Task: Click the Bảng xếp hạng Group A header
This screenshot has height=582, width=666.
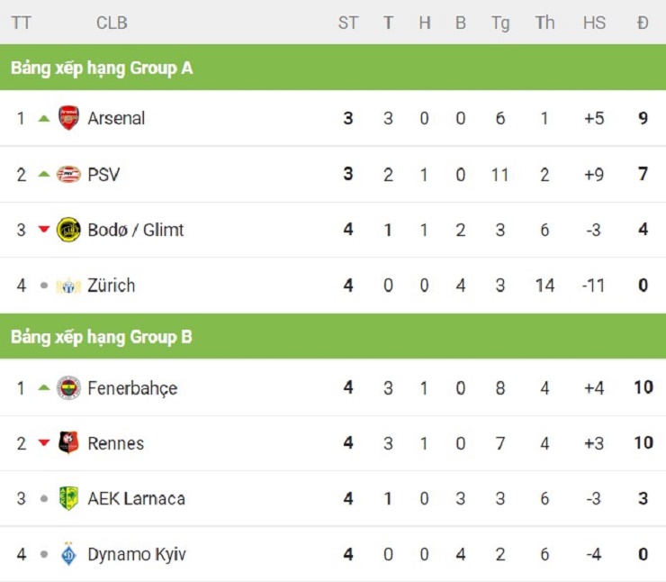Action: pyautogui.click(x=102, y=68)
